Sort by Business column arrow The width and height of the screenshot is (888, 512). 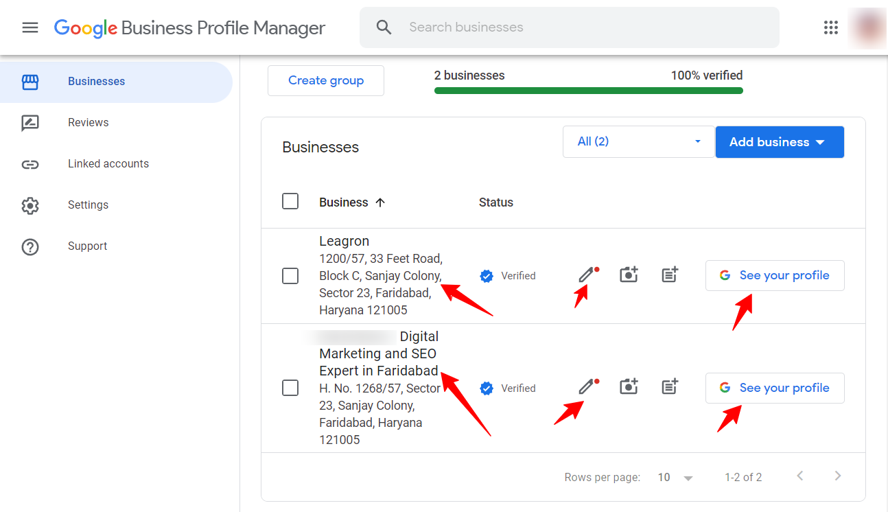380,202
